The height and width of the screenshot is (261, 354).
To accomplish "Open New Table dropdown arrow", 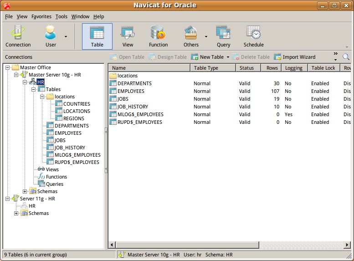I will click(228, 57).
